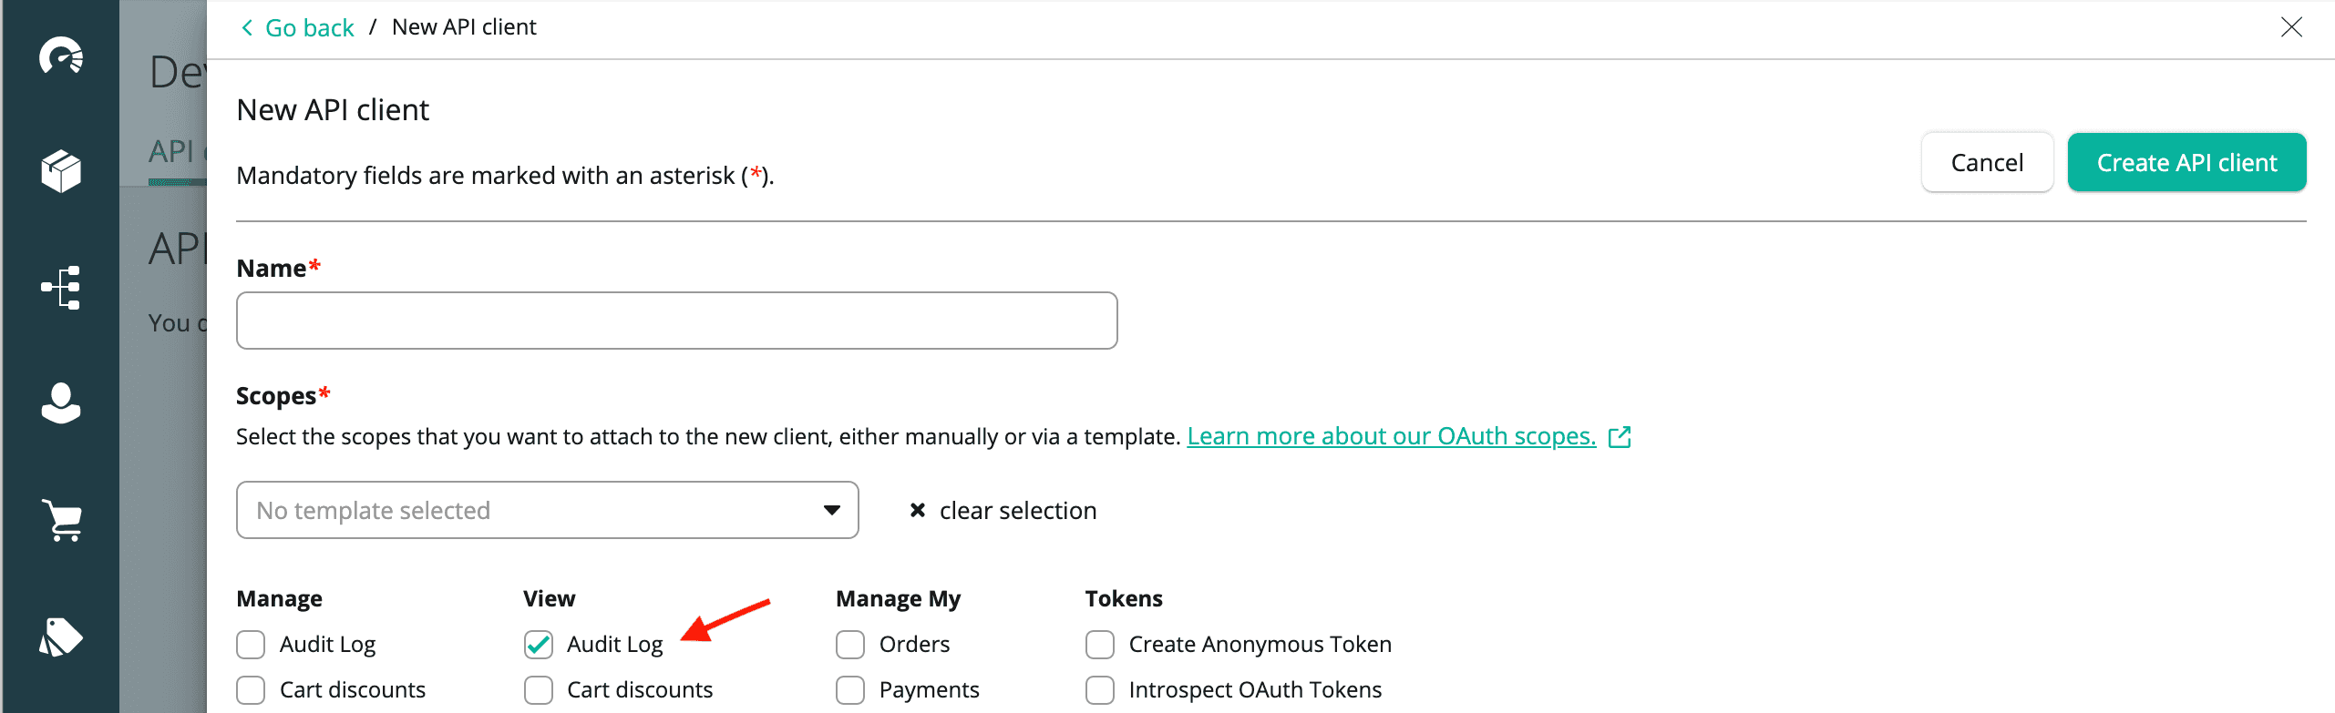The image size is (2335, 713).
Task: Open the OAuth scopes documentation link
Action: tap(1391, 437)
